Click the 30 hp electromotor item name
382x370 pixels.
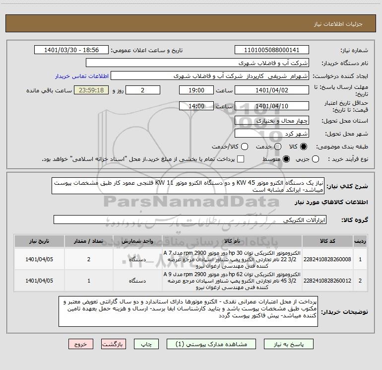click(x=232, y=259)
